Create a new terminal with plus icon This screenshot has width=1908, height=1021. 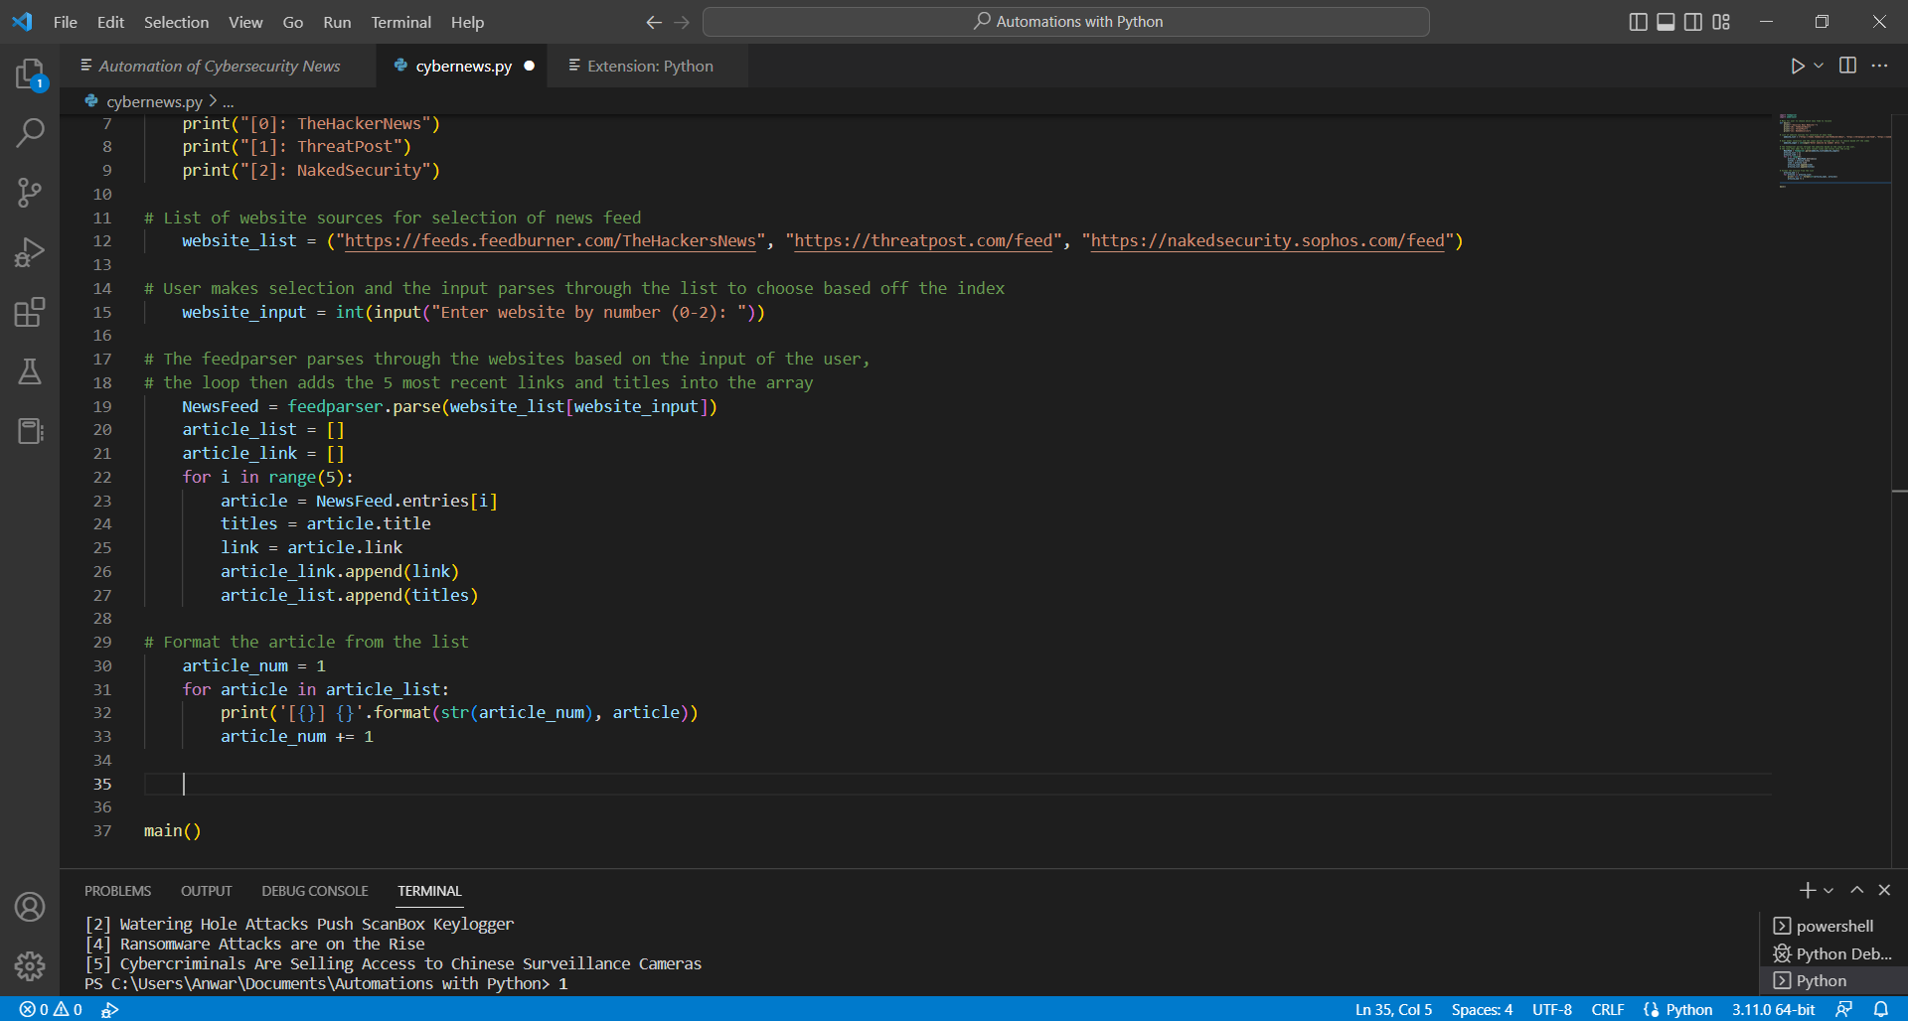point(1808,891)
